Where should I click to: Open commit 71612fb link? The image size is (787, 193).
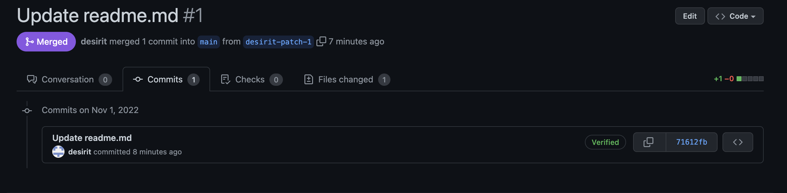(691, 142)
